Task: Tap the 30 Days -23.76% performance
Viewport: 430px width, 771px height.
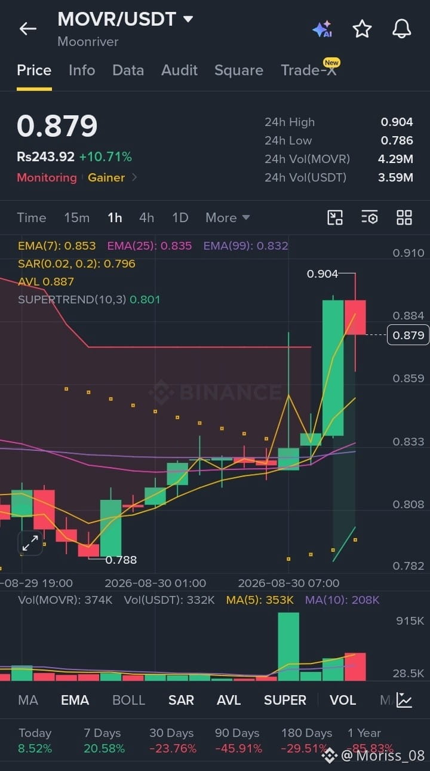Action: pos(173,741)
